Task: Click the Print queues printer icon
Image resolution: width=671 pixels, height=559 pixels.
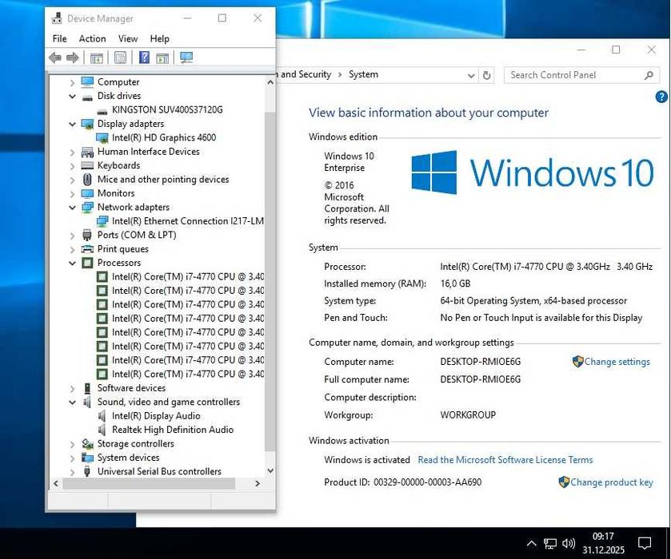Action: coord(87,248)
